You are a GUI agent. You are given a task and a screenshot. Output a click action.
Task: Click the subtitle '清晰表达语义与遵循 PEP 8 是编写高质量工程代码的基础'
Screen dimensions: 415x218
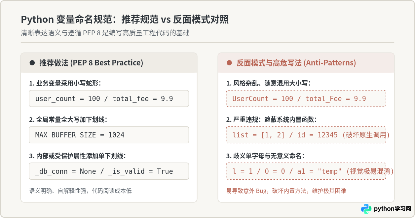point(105,33)
